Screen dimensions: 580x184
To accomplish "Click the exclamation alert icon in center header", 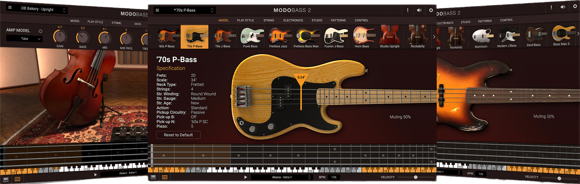I will [x=408, y=10].
